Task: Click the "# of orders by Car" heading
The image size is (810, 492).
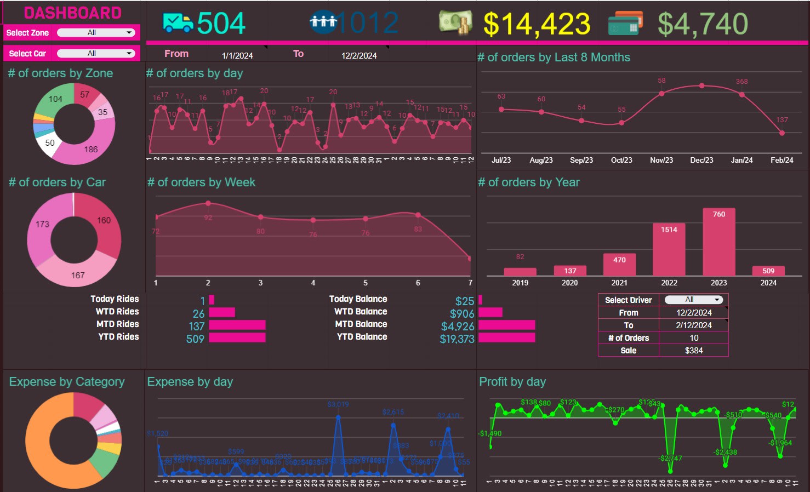Action: pos(57,182)
